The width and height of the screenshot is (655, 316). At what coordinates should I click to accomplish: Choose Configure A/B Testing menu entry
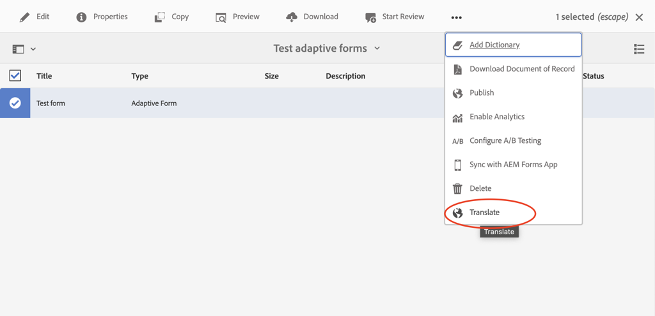[505, 140]
